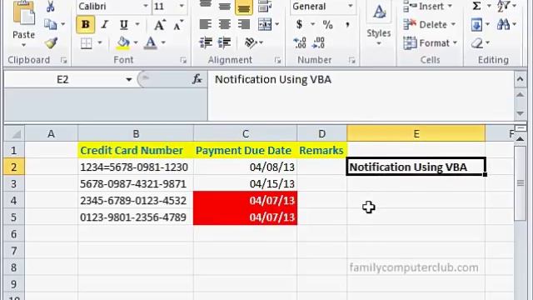
Task: Select column B header
Action: tap(136, 134)
